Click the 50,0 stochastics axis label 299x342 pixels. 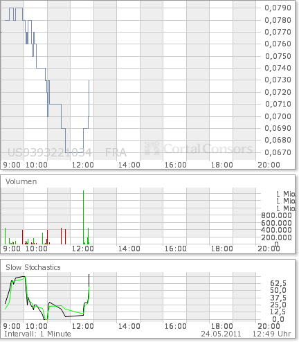pyautogui.click(x=278, y=290)
